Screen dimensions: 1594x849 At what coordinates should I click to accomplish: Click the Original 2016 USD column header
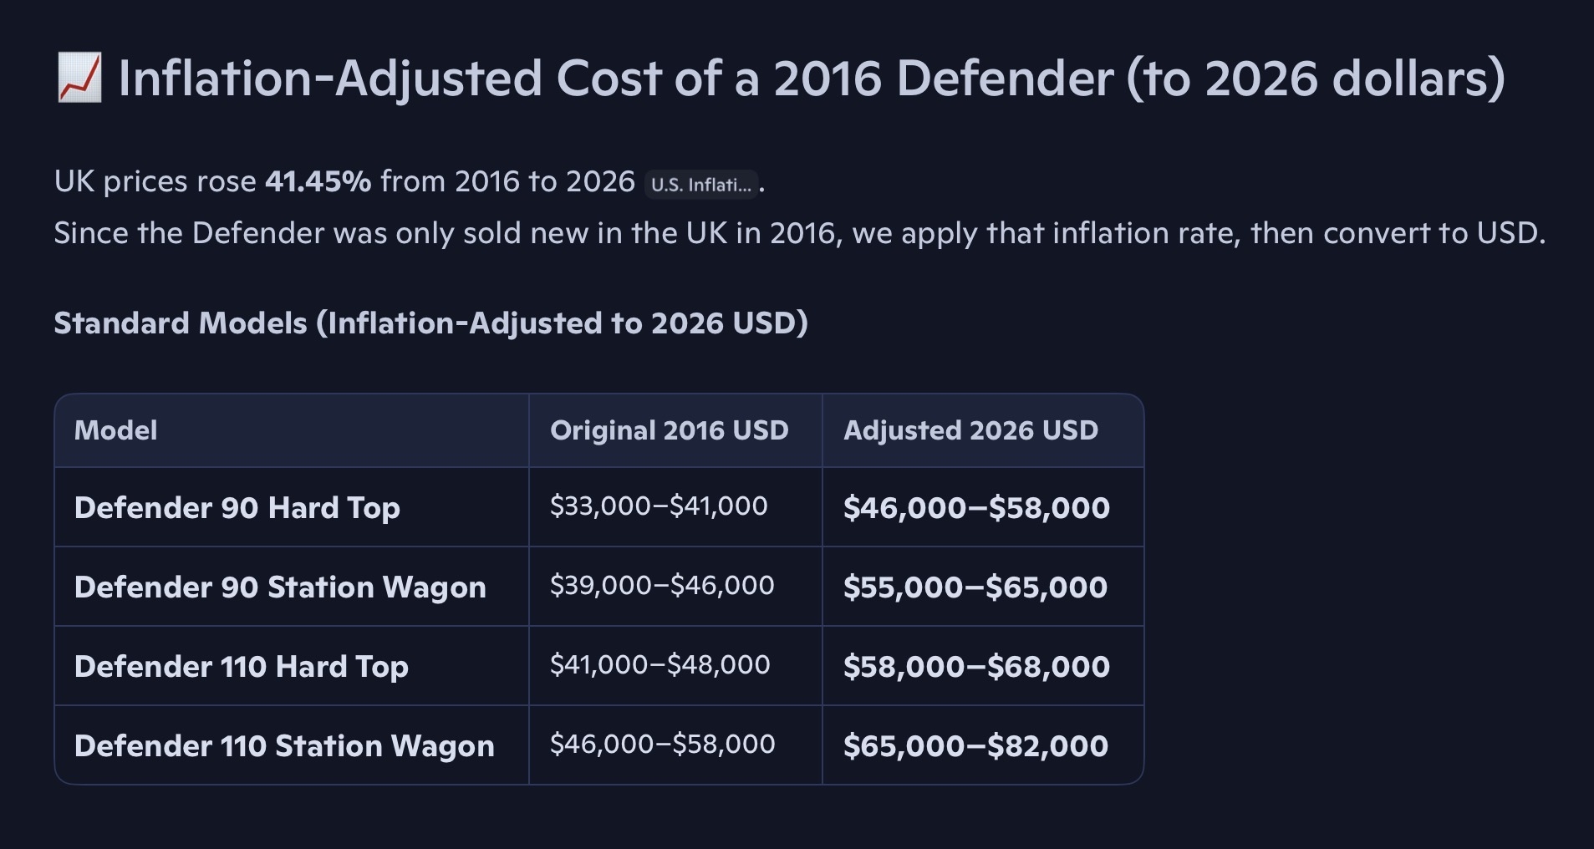click(669, 430)
